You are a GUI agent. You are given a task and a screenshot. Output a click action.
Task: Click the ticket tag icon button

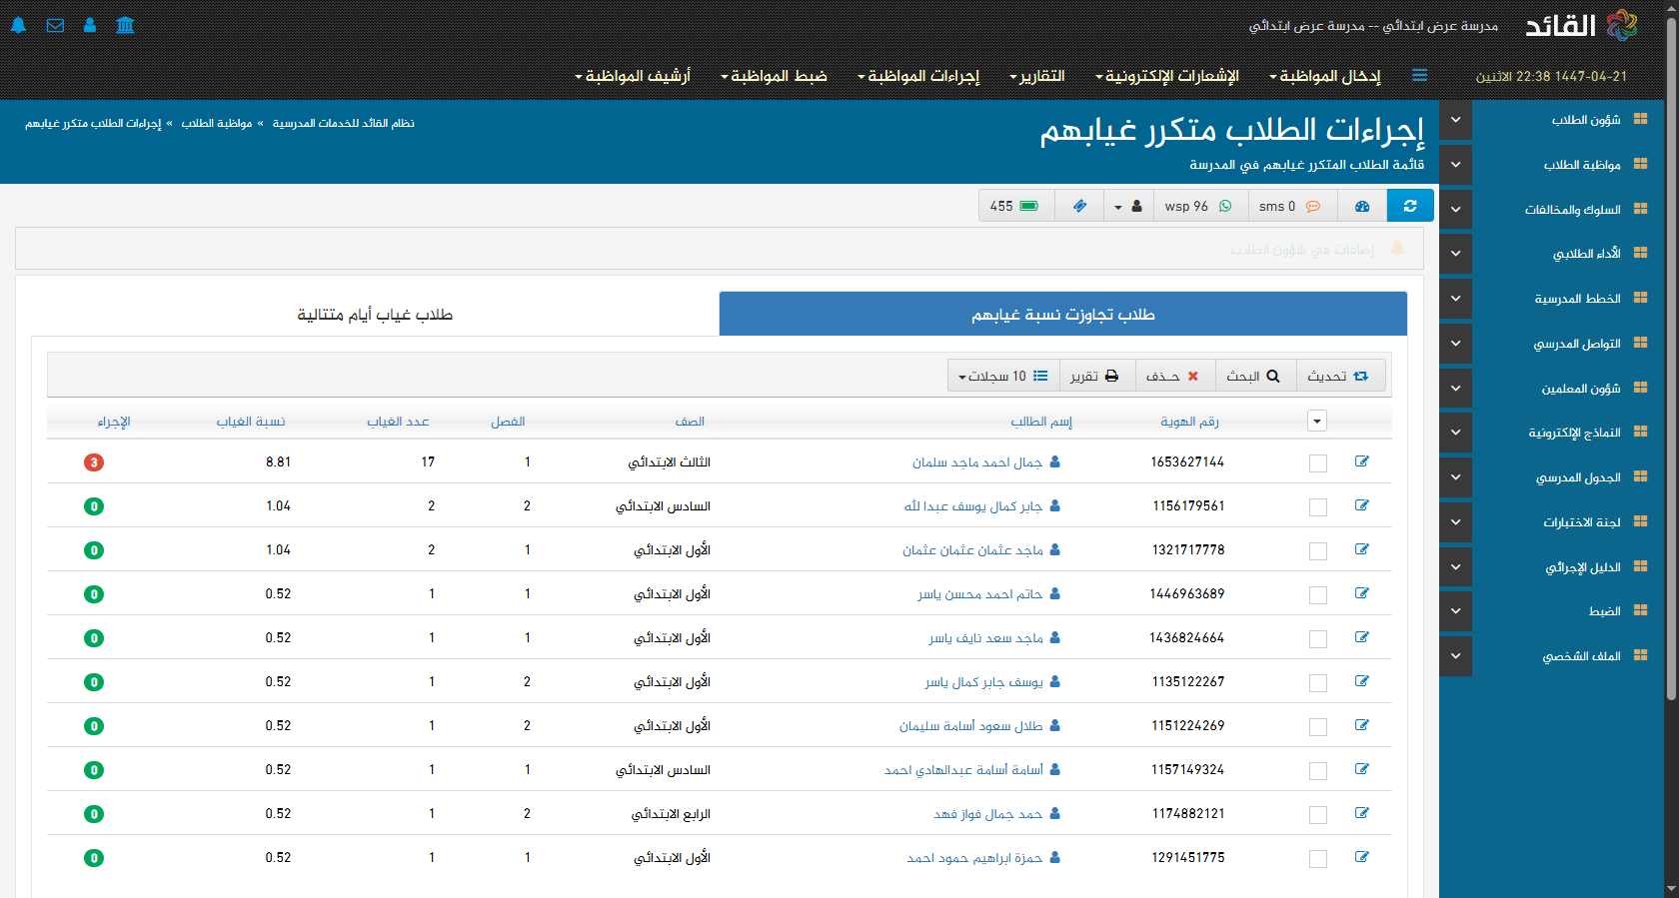click(1079, 206)
